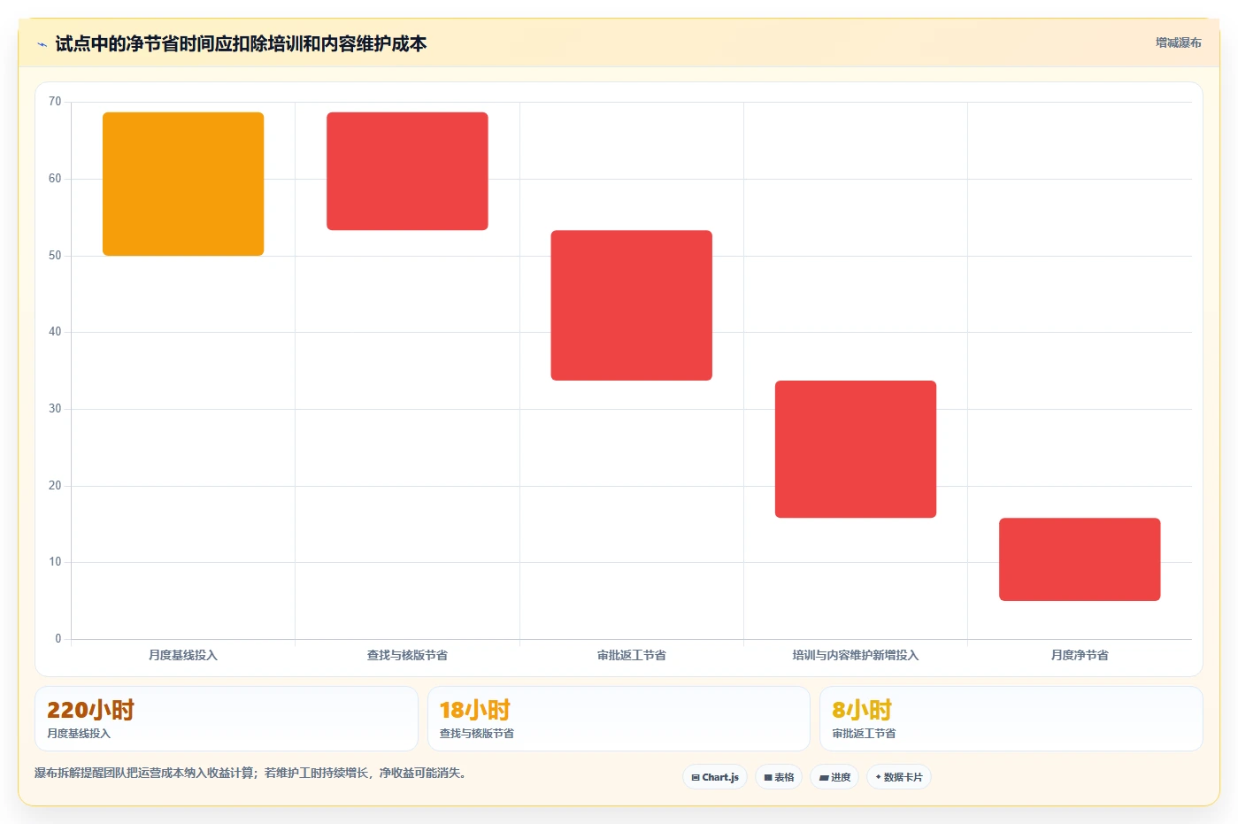Click y-axis value 10
Image resolution: width=1238 pixels, height=824 pixels.
(55, 562)
